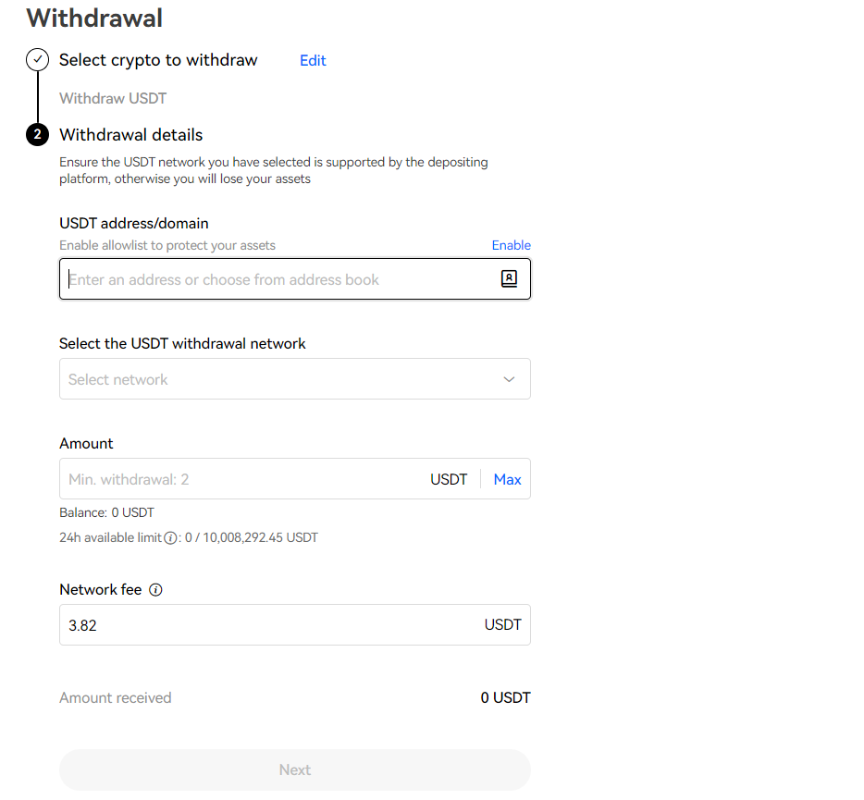Image resolution: width=864 pixels, height=800 pixels.
Task: Click the disabled Next button
Action: point(295,769)
